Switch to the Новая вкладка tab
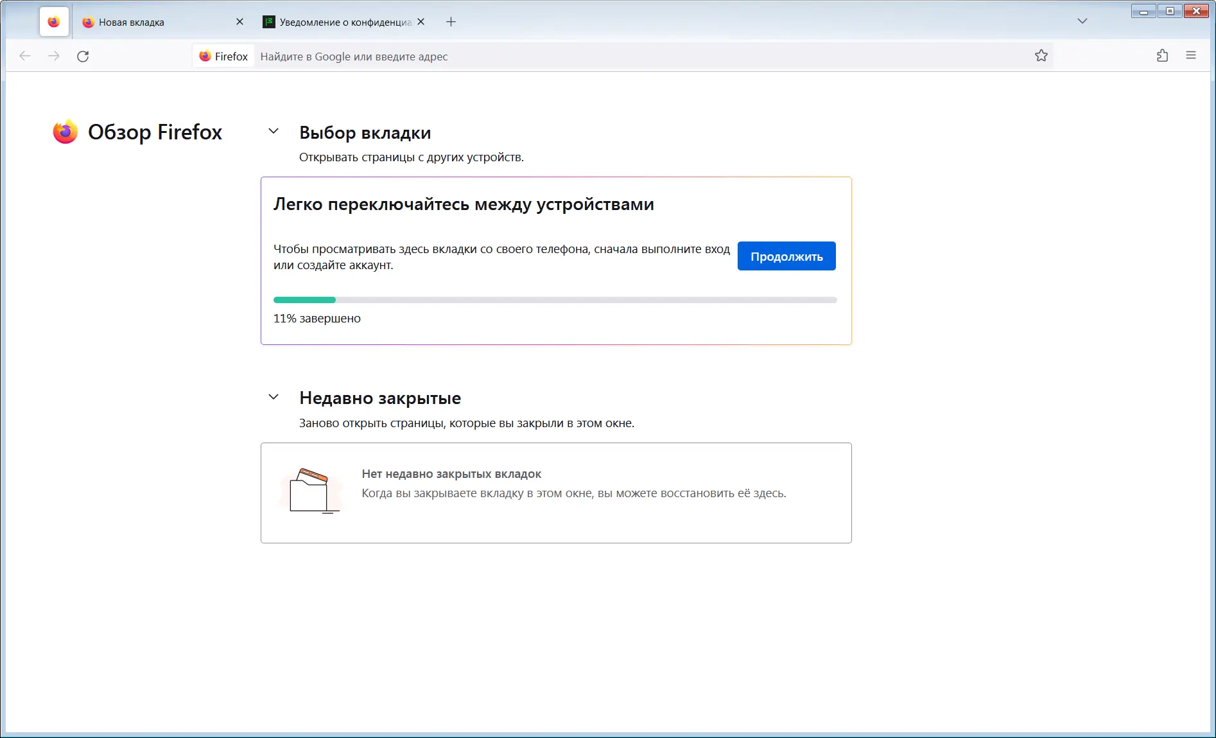The image size is (1216, 738). (160, 22)
